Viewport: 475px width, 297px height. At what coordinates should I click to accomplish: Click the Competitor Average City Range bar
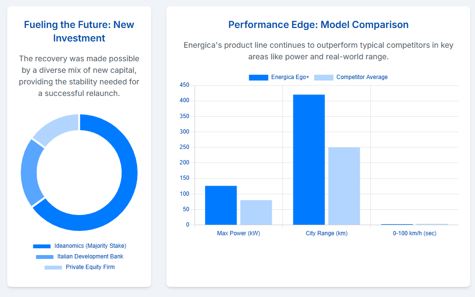tap(344, 186)
